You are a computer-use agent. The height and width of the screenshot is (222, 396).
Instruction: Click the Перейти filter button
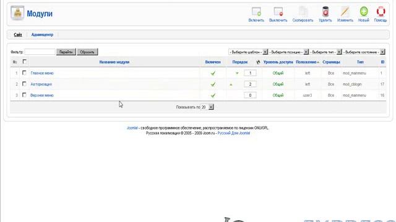pos(66,52)
